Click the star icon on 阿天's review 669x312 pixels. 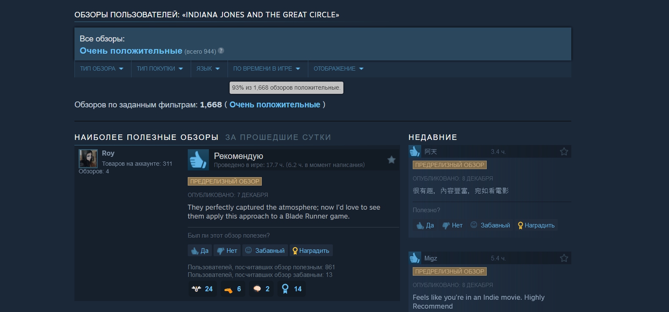564,151
